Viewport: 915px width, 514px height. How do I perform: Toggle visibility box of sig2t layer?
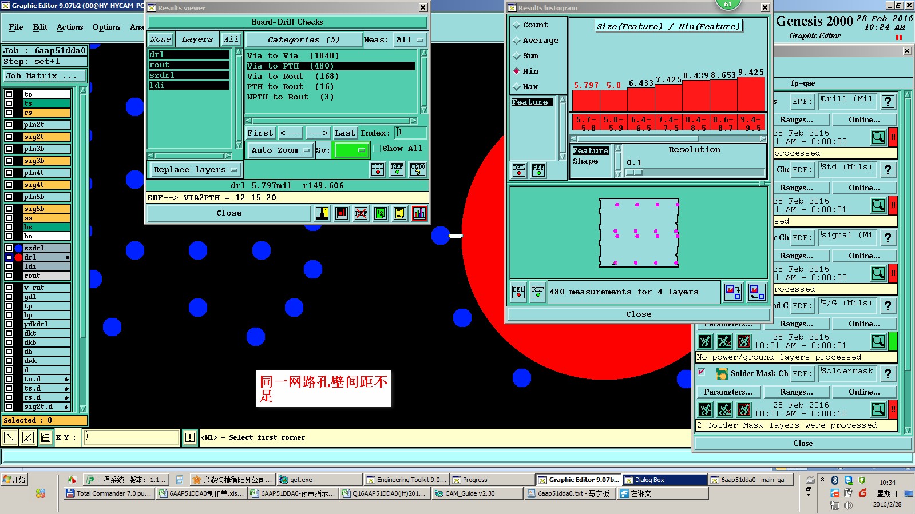[9, 137]
